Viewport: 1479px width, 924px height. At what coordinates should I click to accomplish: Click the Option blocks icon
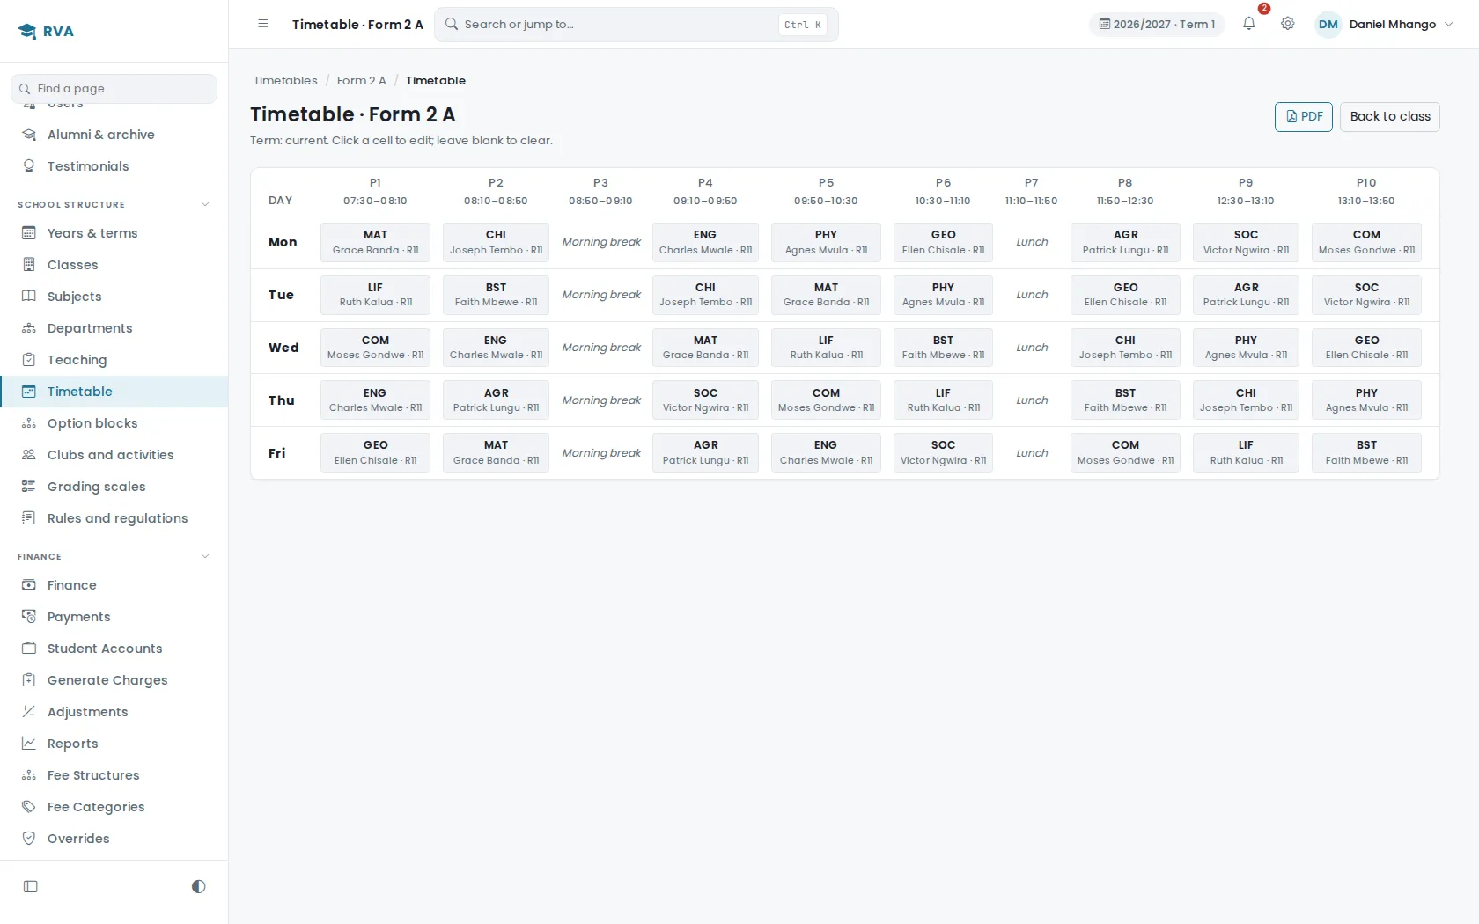29,423
